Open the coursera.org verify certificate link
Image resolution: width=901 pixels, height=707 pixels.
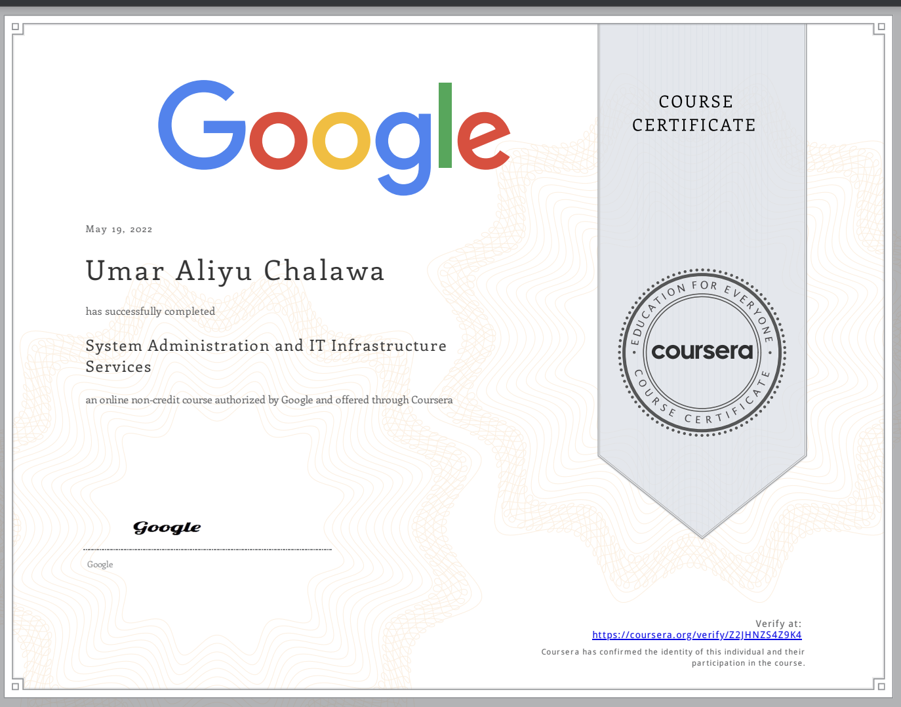[x=696, y=635]
